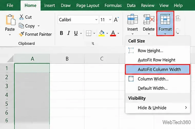Screen dimensions: 195x129
Task: Click cell B1
Action: 67,68
